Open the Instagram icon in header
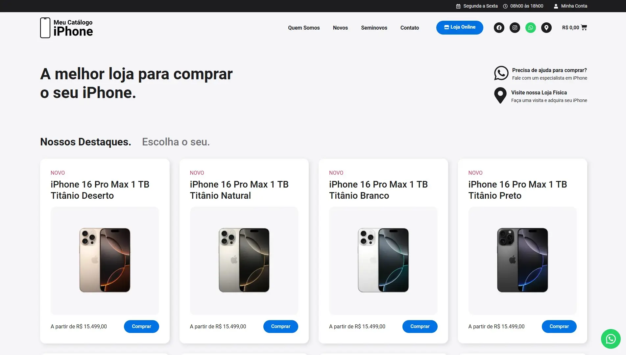Image resolution: width=626 pixels, height=355 pixels. click(x=515, y=28)
